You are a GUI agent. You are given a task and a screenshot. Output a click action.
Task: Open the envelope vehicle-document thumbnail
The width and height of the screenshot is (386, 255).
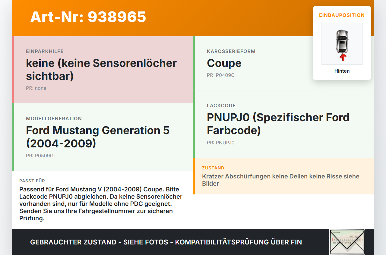click(x=347, y=242)
